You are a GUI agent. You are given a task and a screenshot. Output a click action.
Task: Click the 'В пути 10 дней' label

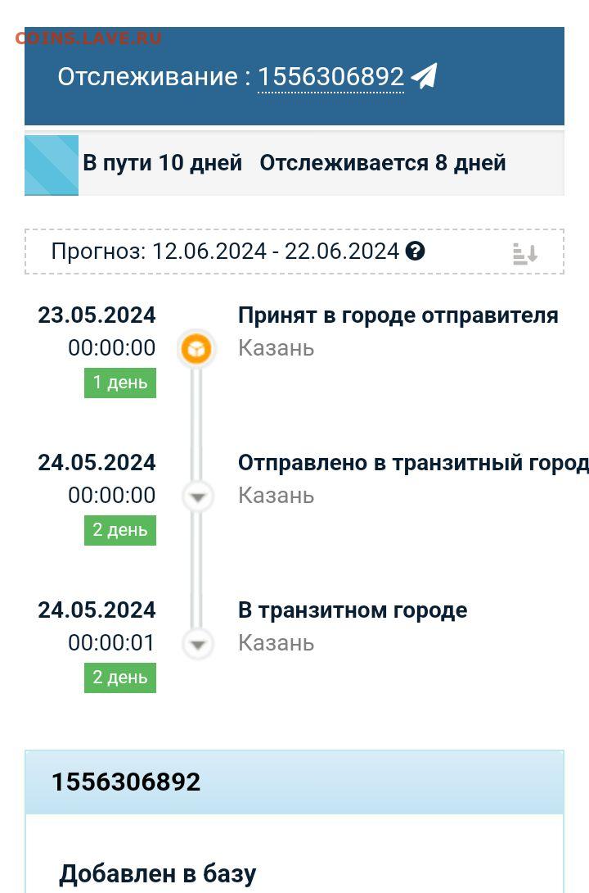click(x=163, y=163)
